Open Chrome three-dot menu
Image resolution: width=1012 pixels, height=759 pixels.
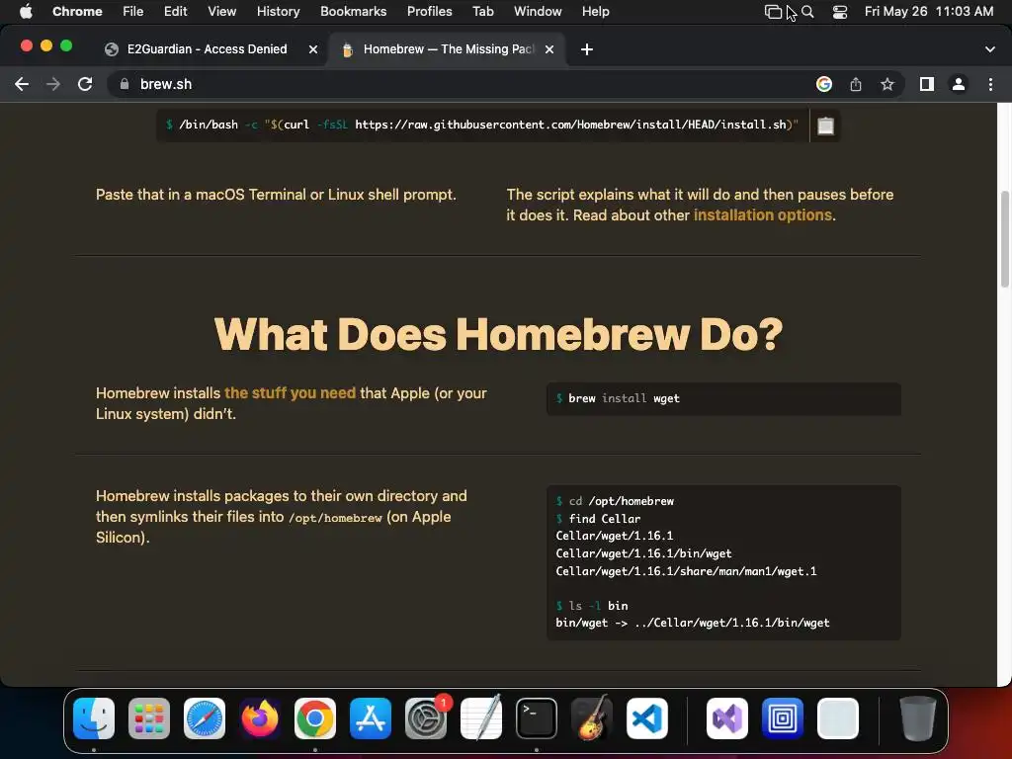pos(990,84)
